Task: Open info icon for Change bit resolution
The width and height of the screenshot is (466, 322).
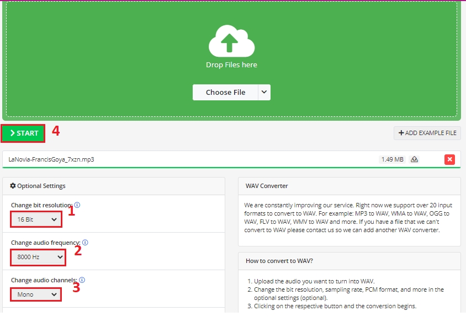Action: pos(77,205)
